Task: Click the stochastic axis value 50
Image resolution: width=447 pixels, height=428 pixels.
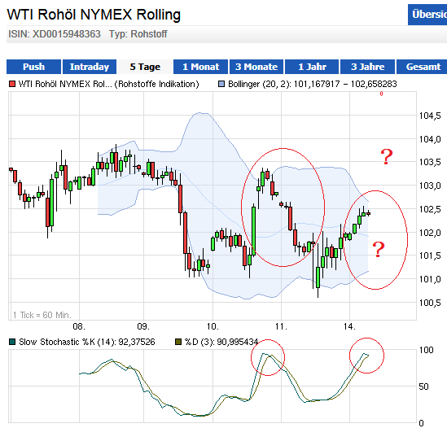Action: (423, 387)
